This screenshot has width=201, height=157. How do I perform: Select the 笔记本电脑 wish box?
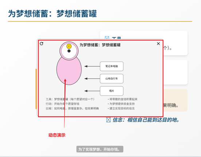point(112,66)
